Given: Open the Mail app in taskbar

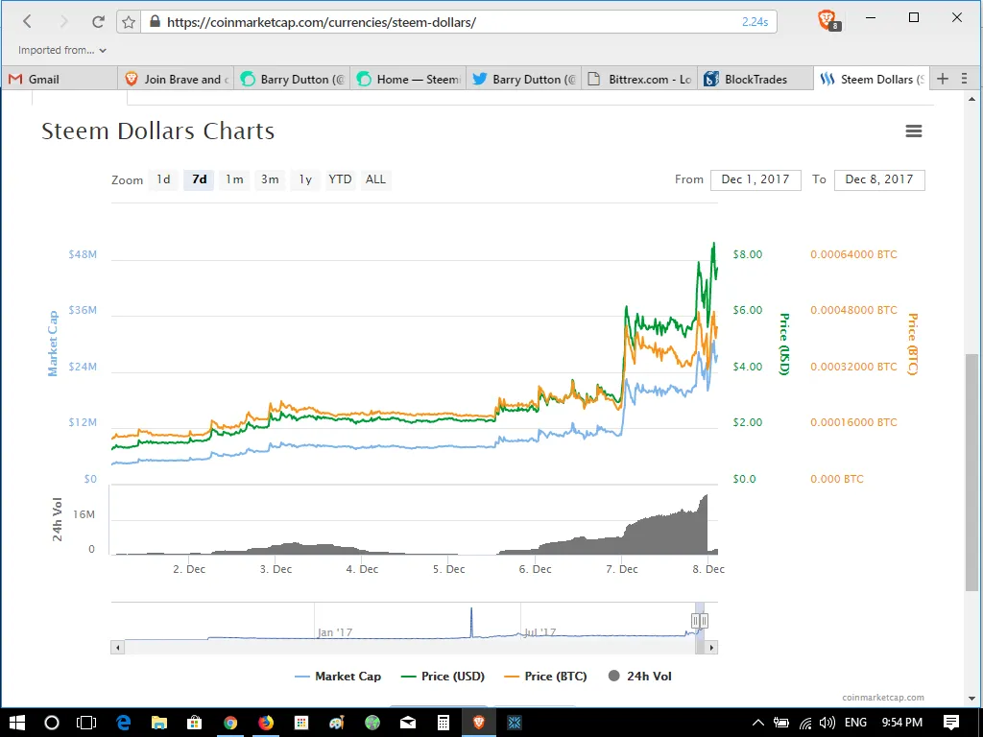Looking at the screenshot, I should [408, 723].
